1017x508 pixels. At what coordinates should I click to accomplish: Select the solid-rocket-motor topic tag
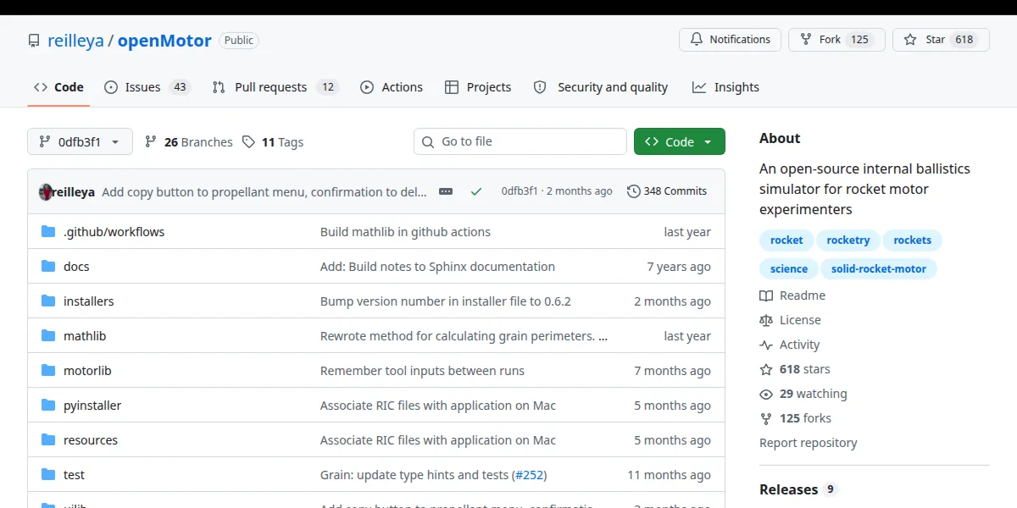879,269
